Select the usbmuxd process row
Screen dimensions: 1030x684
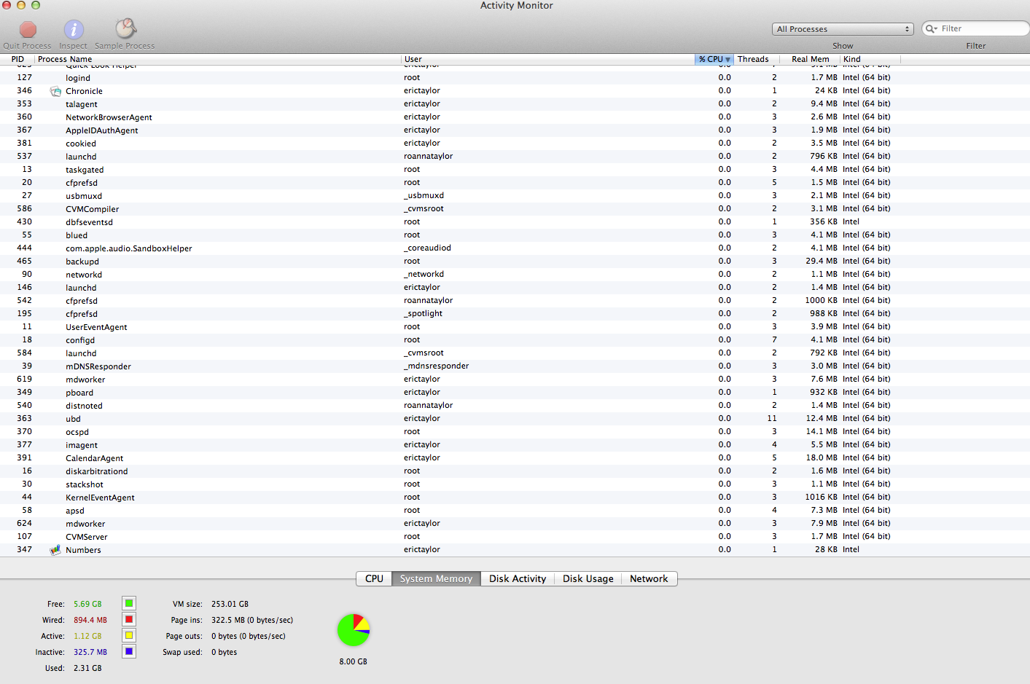pyautogui.click(x=515, y=196)
